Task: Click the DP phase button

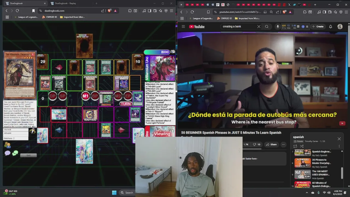Action: pos(52,96)
